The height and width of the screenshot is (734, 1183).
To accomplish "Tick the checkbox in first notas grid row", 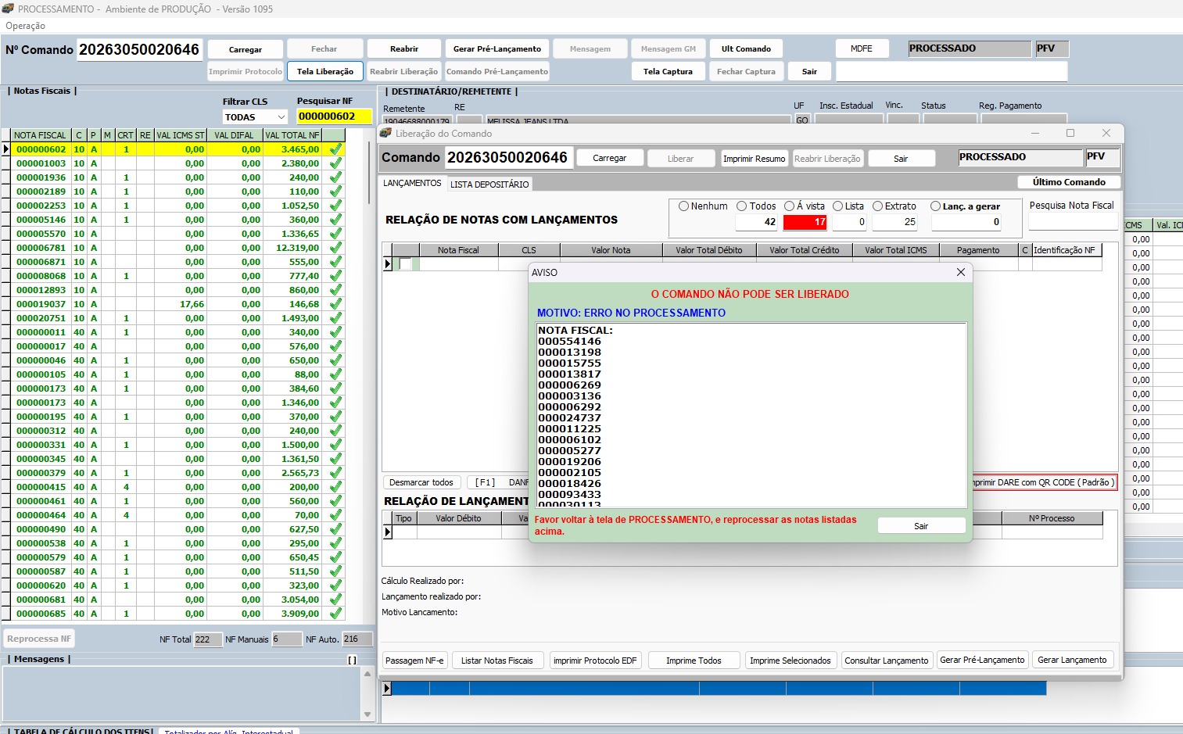I will (x=405, y=264).
